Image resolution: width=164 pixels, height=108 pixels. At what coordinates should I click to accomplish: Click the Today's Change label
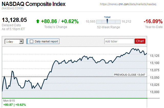[x=56, y=27]
